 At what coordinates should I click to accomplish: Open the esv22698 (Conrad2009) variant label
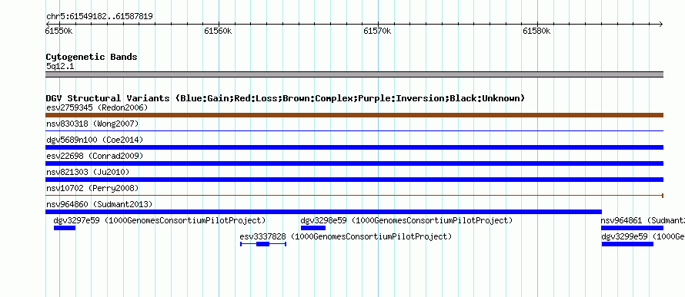tap(95, 156)
